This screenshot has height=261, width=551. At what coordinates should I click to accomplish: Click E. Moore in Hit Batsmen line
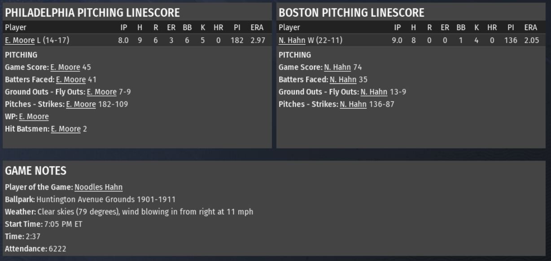[66, 129]
